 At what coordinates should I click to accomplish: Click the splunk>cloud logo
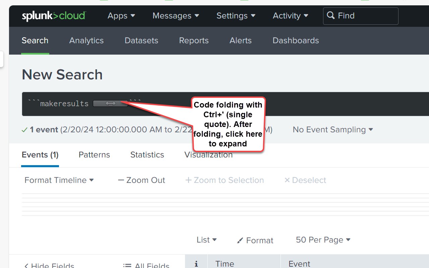(54, 16)
